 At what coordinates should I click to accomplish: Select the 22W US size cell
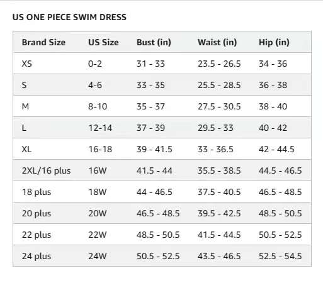click(98, 235)
